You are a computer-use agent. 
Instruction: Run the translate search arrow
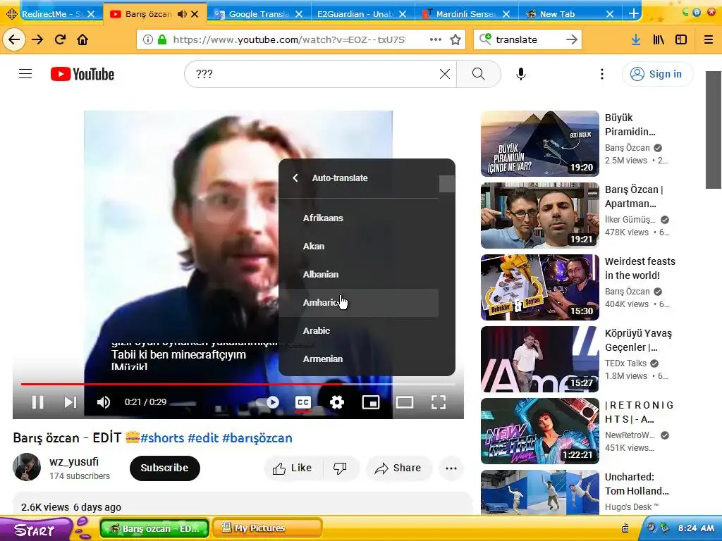[571, 39]
